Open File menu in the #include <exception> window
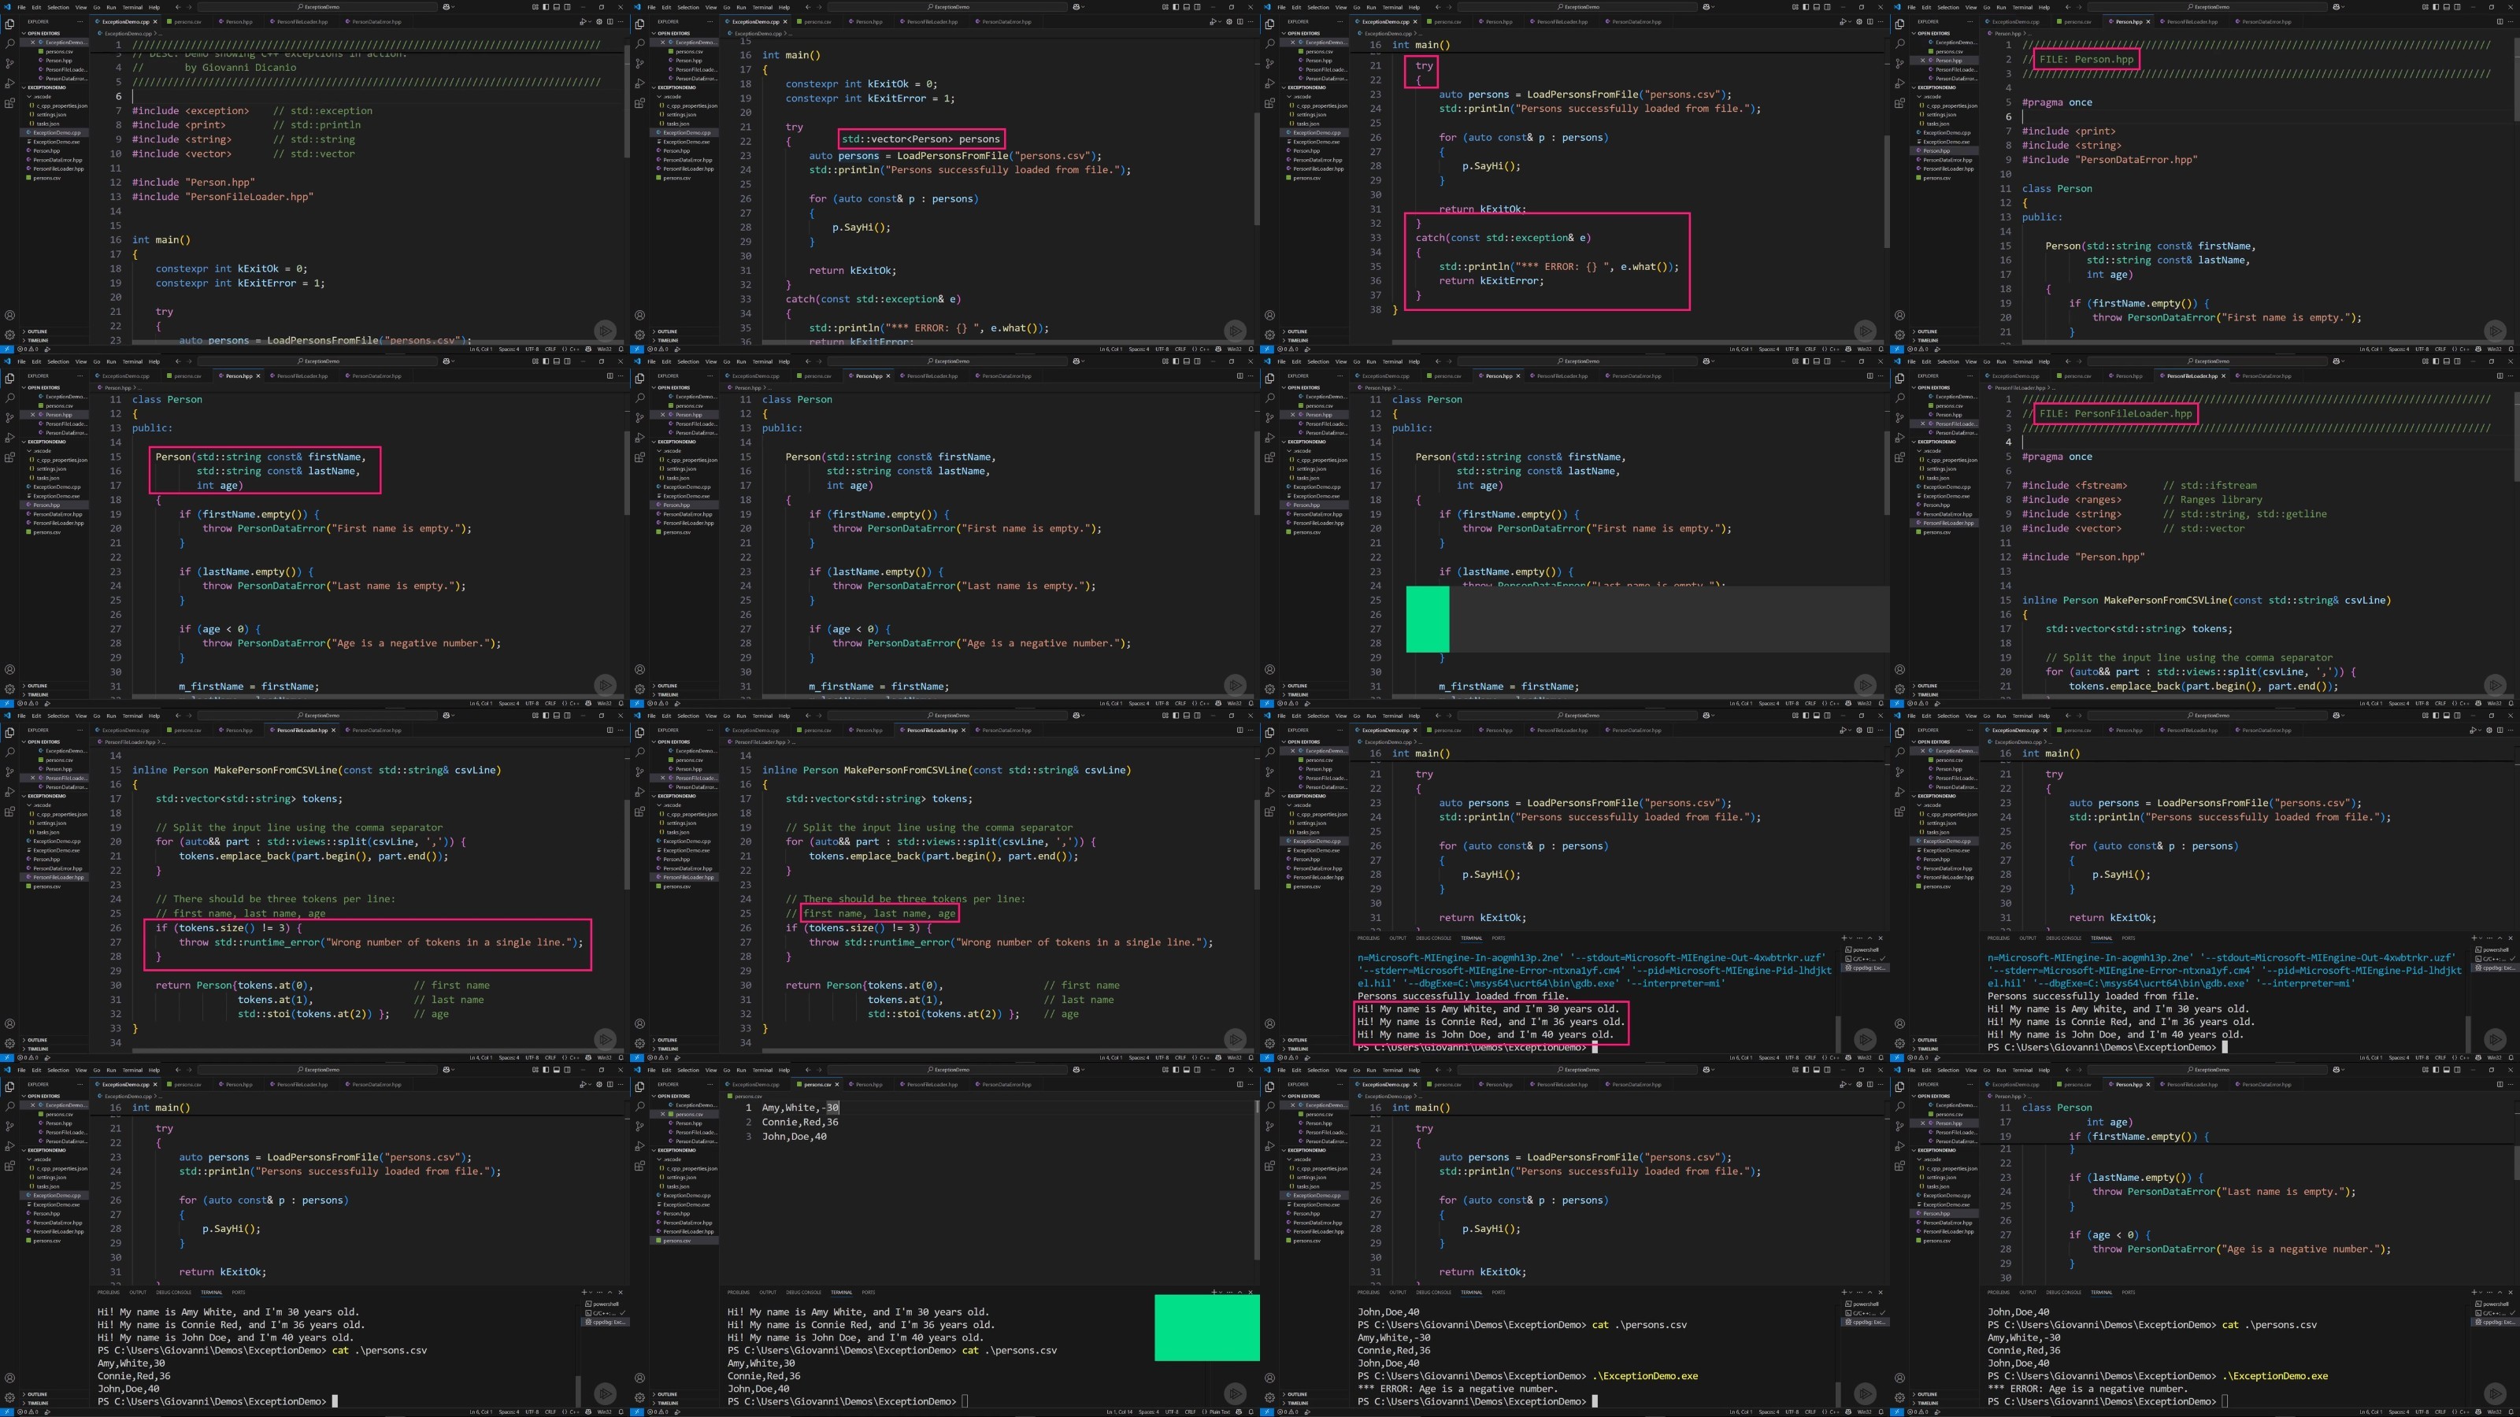Screen dimensions: 2520x1417 click(x=21, y=7)
